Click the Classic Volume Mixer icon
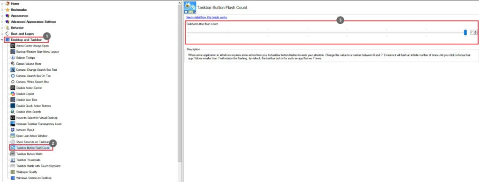The height and width of the screenshot is (182, 479). point(13,64)
